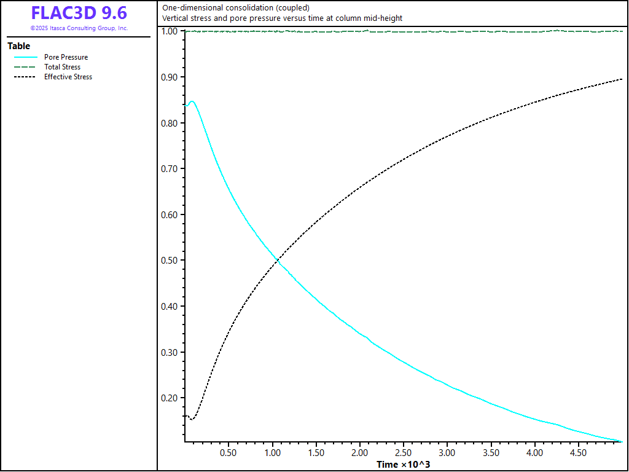The image size is (629, 472).
Task: Select the Total Stress legend label
Action: coord(62,67)
